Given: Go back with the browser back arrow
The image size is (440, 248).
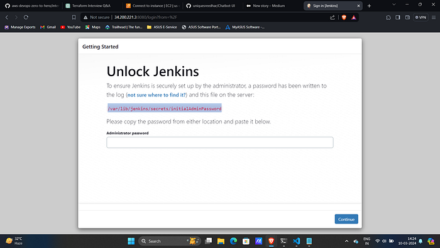Looking at the screenshot, I should pos(7,18).
